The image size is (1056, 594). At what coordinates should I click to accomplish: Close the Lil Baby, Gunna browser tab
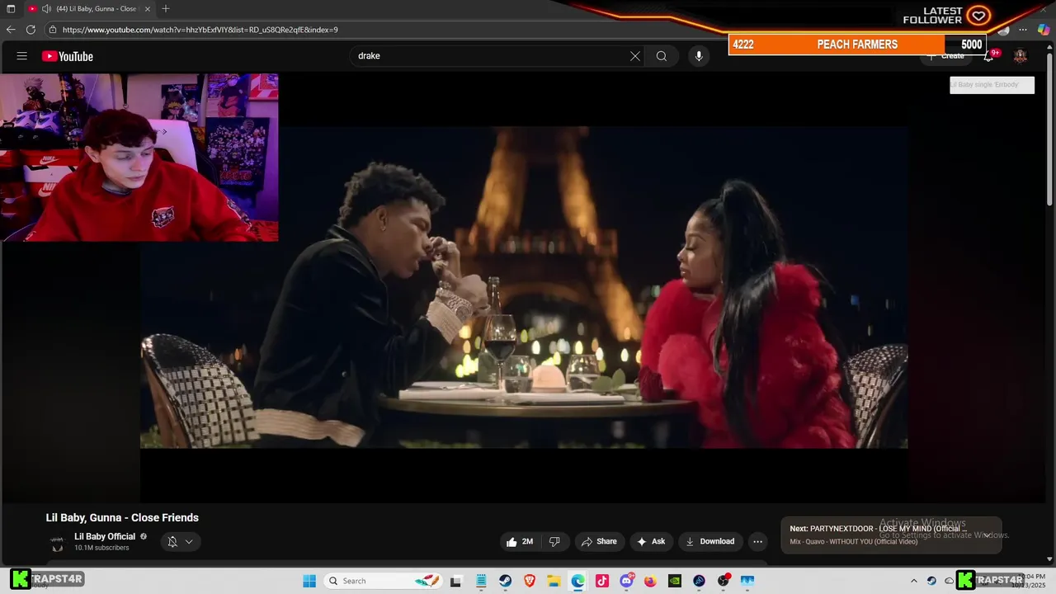pyautogui.click(x=148, y=8)
